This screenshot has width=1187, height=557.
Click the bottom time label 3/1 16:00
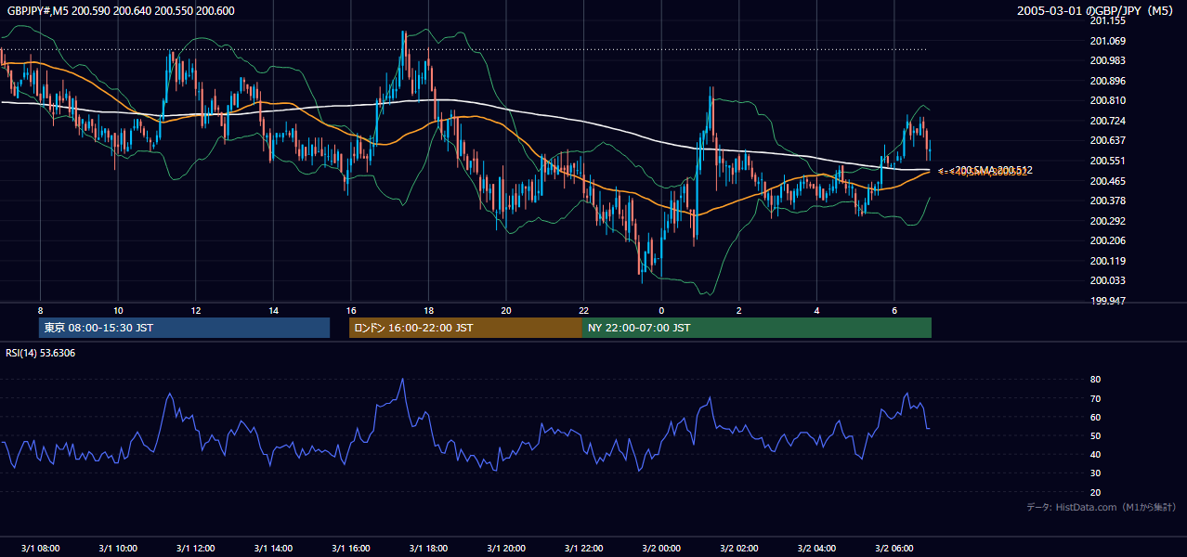(x=350, y=549)
